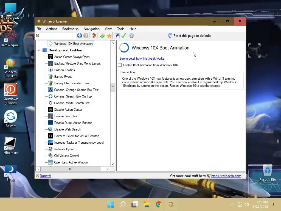Add current tweak to bookmarks icon
The image size is (281, 211).
103,36
